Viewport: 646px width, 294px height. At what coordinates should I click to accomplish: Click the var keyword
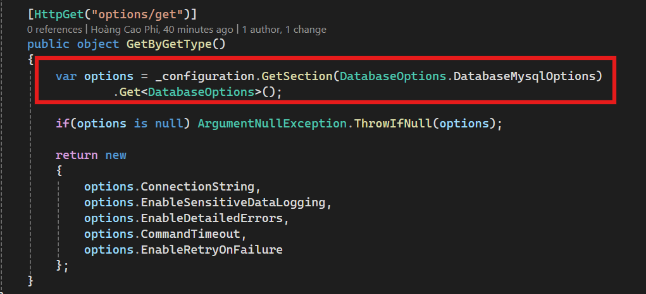[66, 76]
